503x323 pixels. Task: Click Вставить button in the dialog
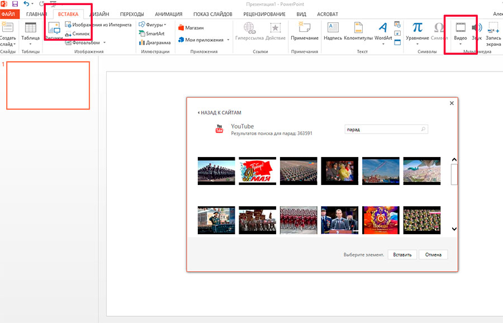(402, 255)
